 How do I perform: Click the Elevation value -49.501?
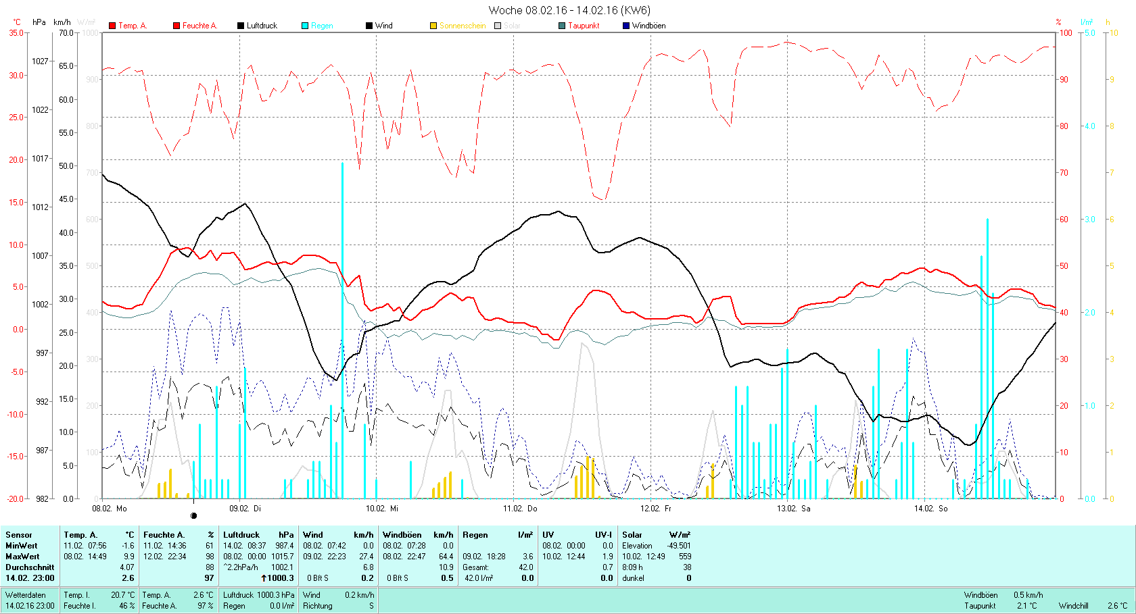(x=679, y=546)
